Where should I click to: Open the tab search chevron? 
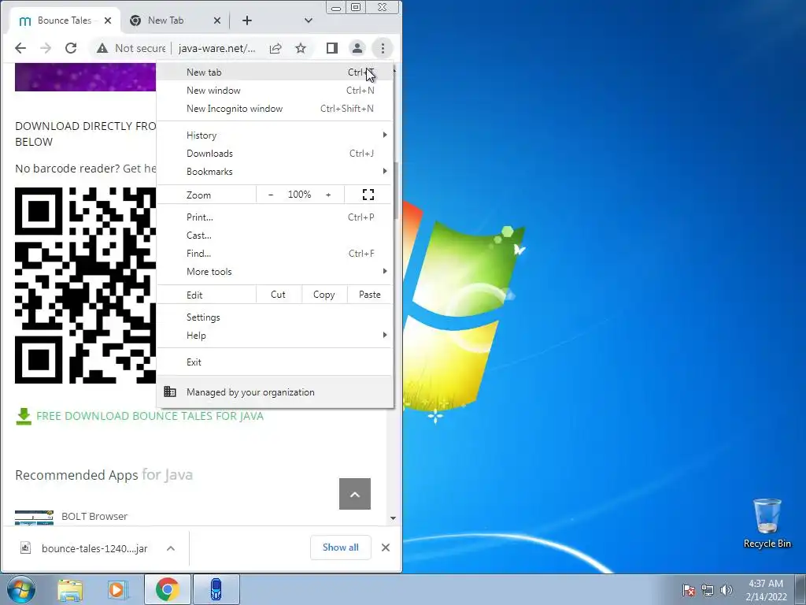(309, 20)
